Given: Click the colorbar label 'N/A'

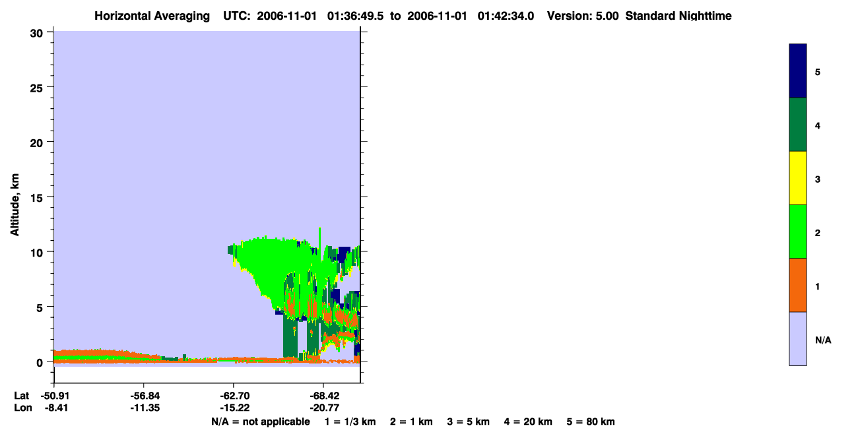Looking at the screenshot, I should [823, 340].
